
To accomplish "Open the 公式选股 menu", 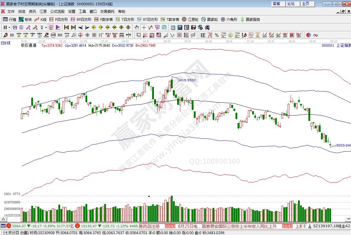I will point(57,12).
